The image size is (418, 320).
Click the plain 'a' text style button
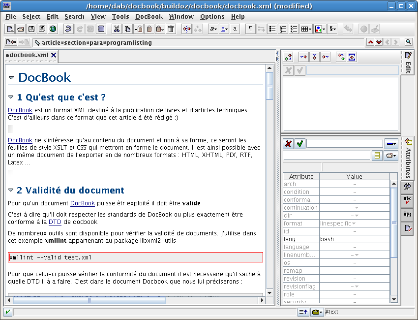pos(235,29)
